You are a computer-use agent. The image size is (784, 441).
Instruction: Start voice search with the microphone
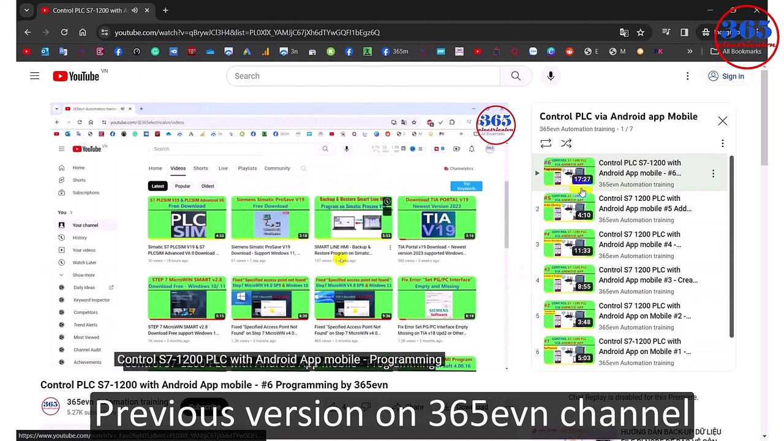click(x=551, y=76)
